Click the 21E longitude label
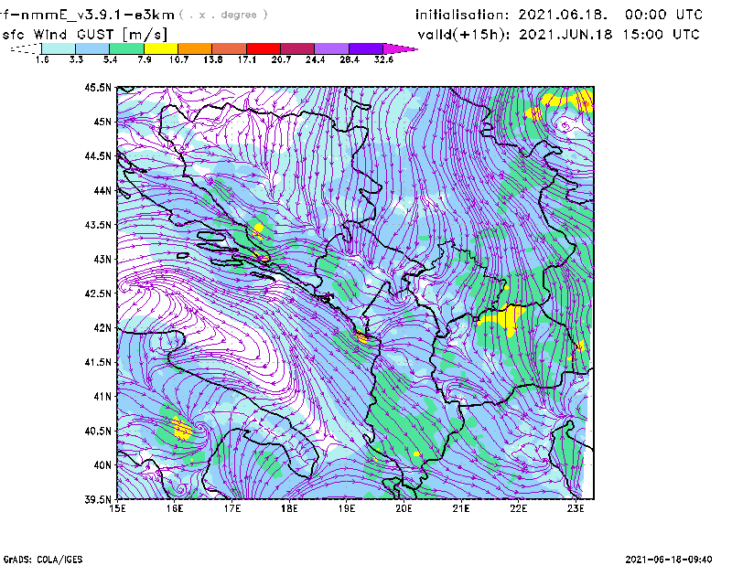The width and height of the screenshot is (732, 565). pyautogui.click(x=461, y=508)
